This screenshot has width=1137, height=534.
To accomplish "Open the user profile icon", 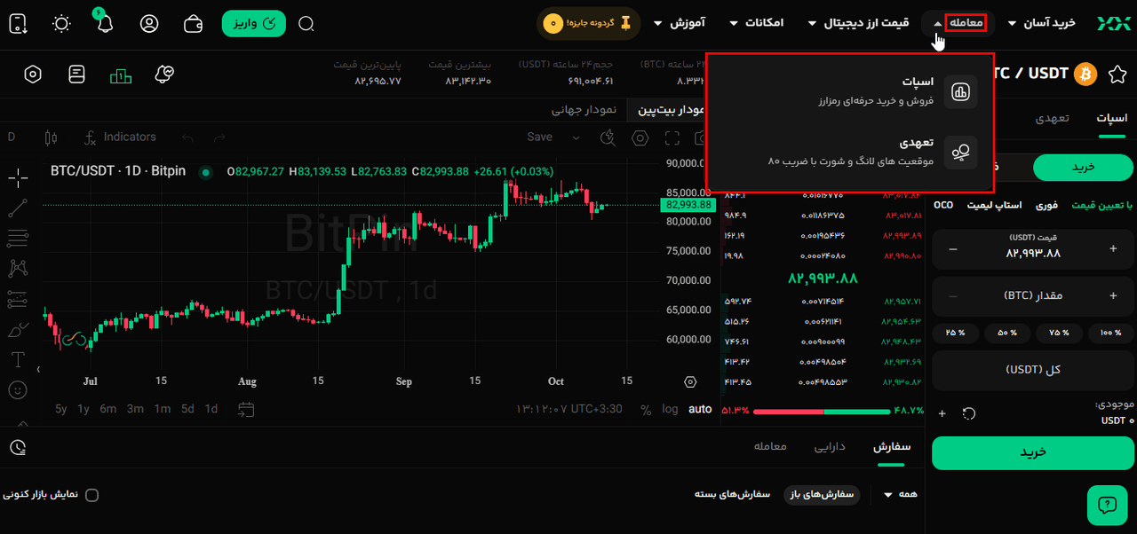I will tap(149, 24).
